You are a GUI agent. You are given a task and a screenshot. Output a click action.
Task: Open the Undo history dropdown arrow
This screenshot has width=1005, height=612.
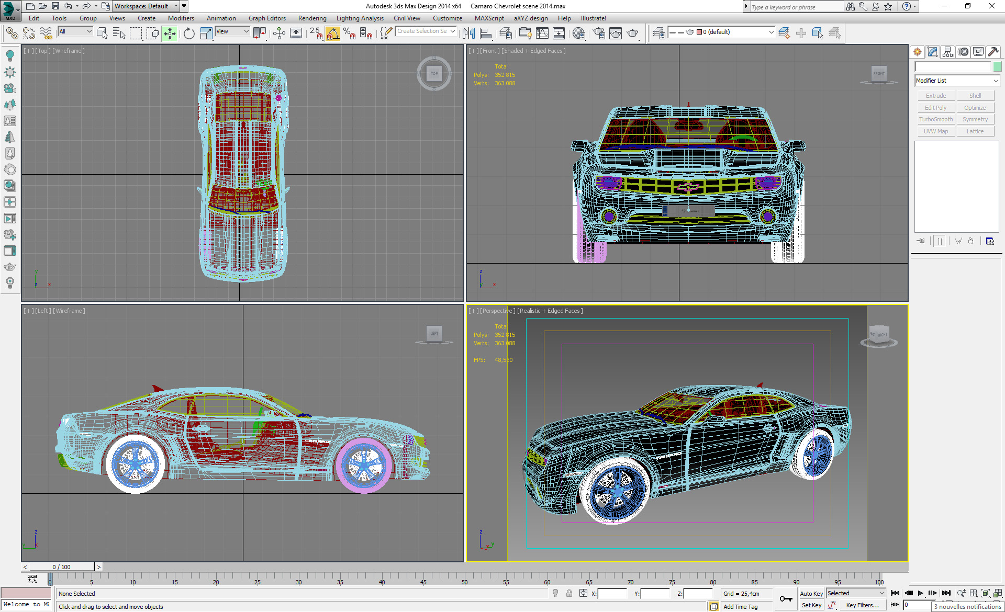click(77, 6)
